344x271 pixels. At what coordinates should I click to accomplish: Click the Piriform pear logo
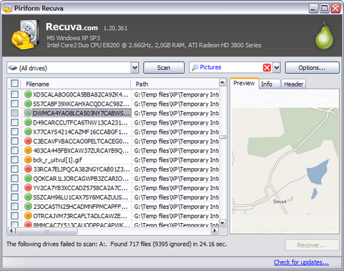click(324, 36)
